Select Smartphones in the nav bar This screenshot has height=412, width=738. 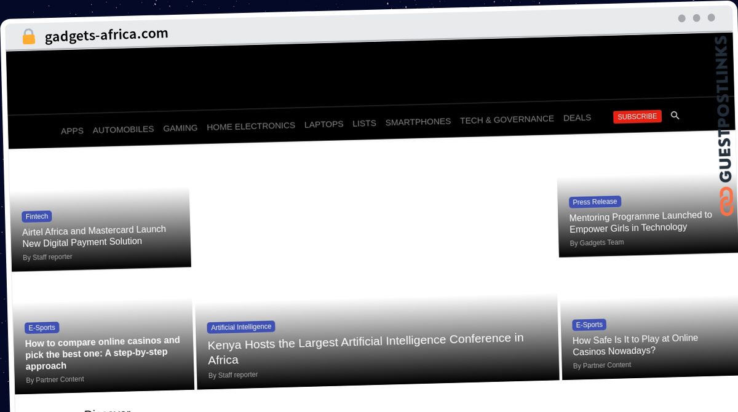click(x=418, y=122)
